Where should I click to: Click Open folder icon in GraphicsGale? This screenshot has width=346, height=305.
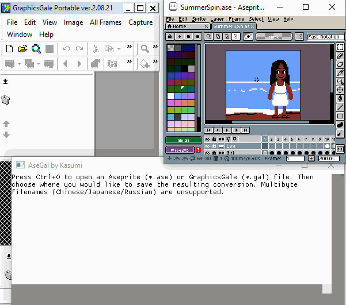22,48
